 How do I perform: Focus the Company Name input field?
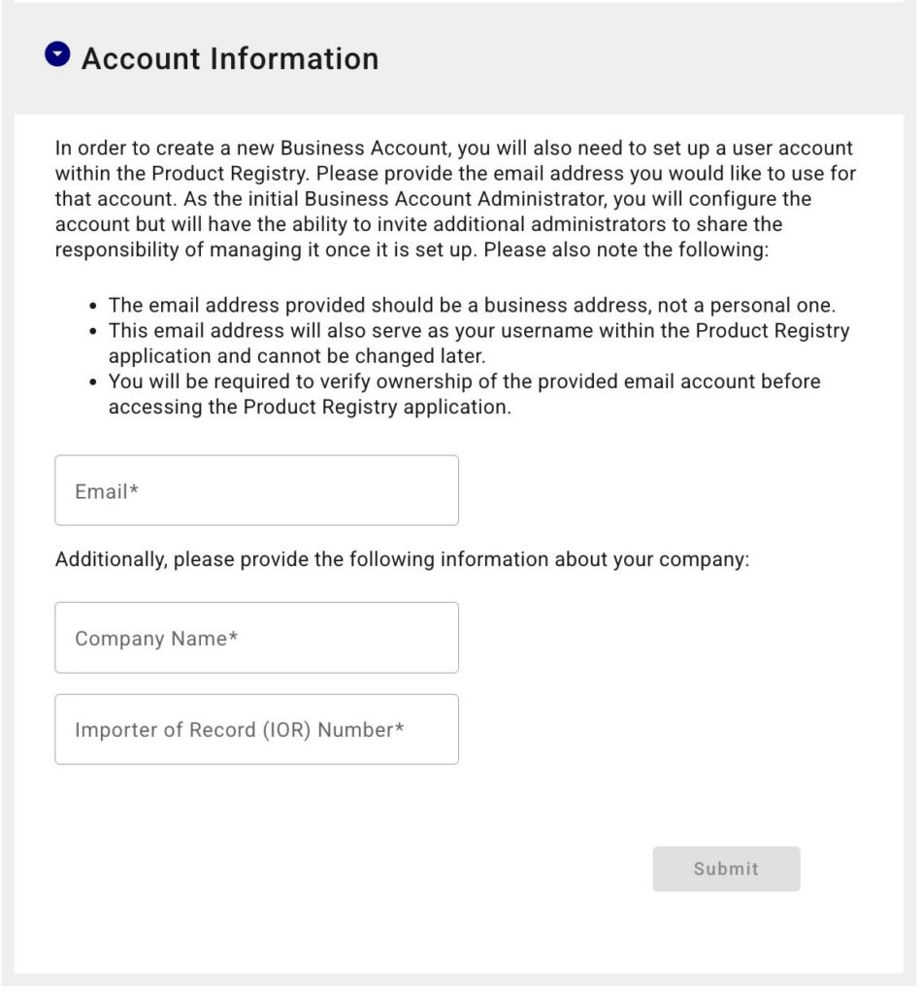256,638
